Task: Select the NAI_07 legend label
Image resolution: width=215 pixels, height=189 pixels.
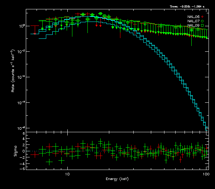Action: [x=193, y=21]
